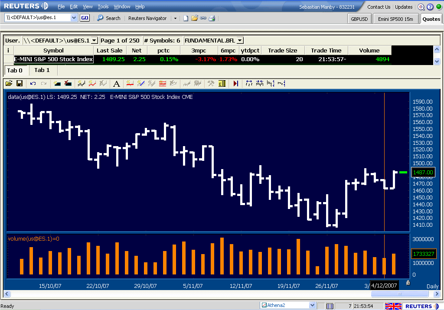Click the Last Sale column header
Screen dimensions: 444x310
coord(110,50)
